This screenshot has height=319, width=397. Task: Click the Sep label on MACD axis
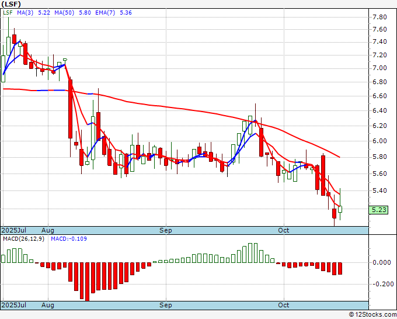click(166, 305)
